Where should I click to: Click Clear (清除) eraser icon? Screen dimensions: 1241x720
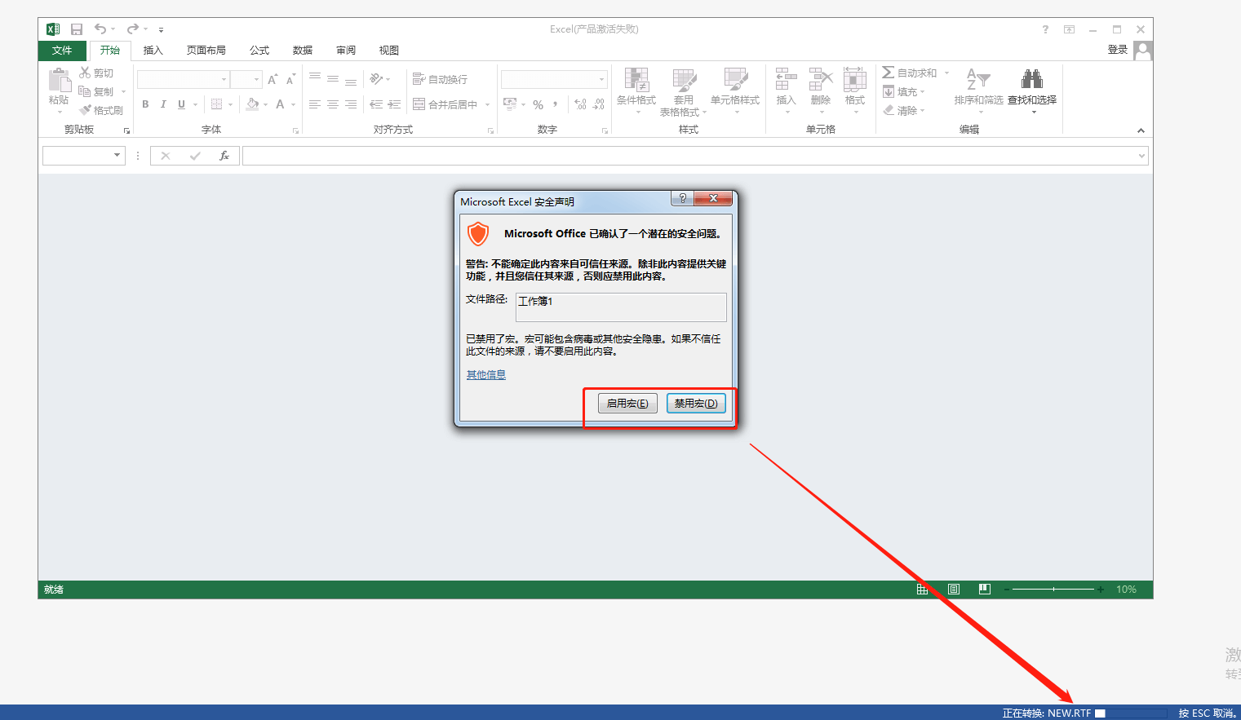click(x=890, y=110)
